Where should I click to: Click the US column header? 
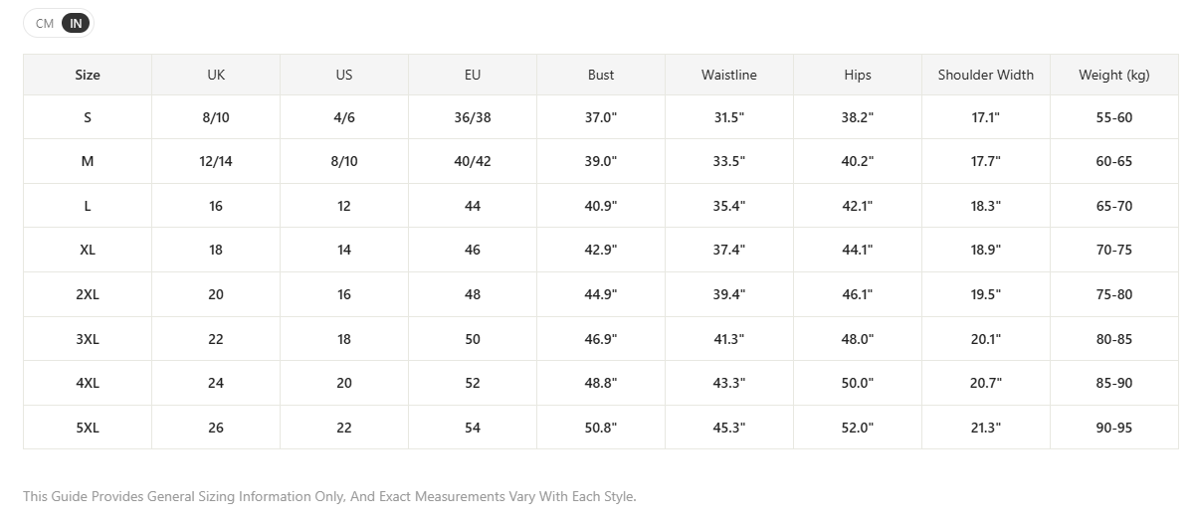point(344,75)
